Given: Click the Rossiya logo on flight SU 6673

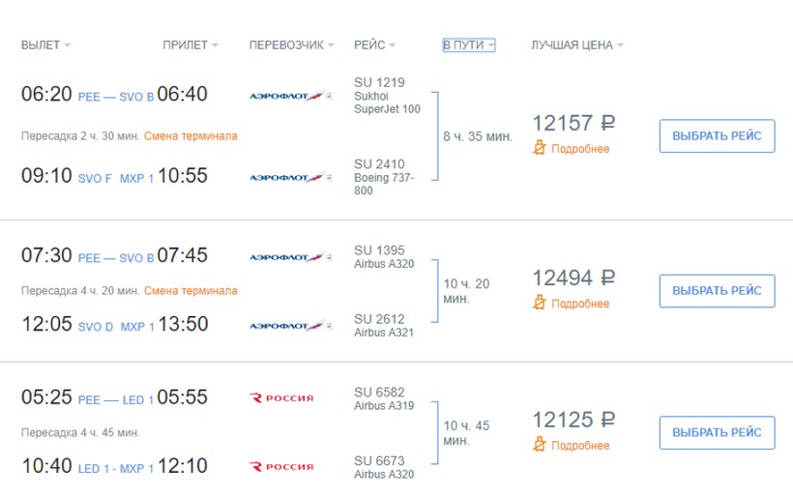Looking at the screenshot, I should pyautogui.click(x=281, y=466).
